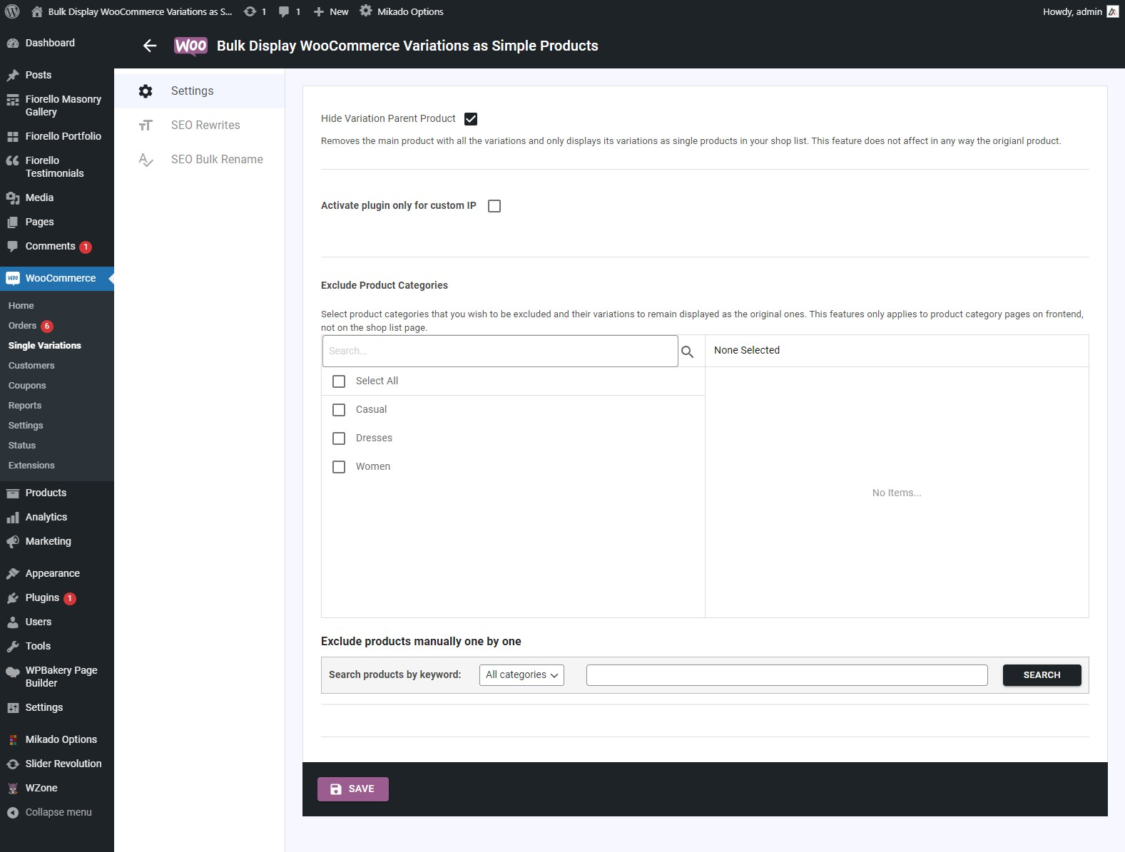Open WooCommerce Settings submenu item
This screenshot has height=852, width=1125.
26,426
